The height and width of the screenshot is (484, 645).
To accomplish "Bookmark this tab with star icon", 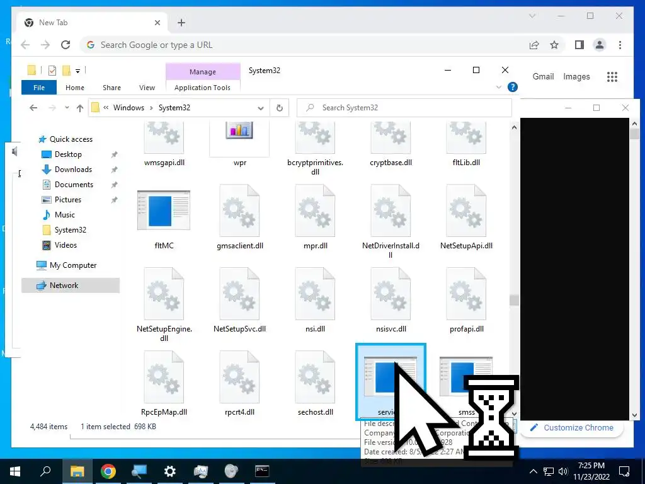I will pos(554,45).
